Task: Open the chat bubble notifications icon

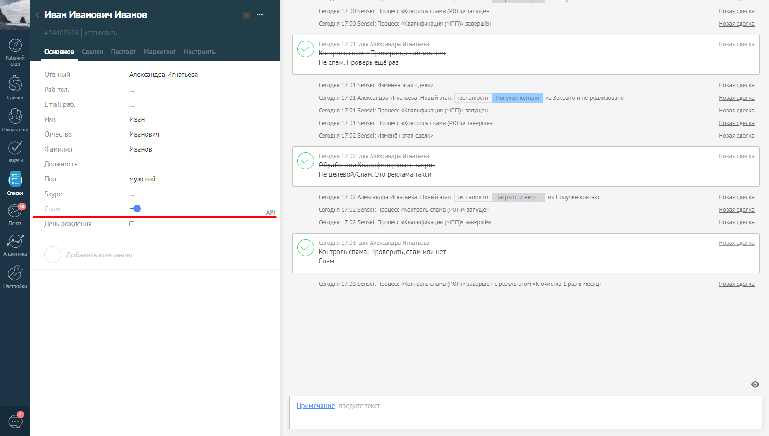Action: click(x=15, y=421)
